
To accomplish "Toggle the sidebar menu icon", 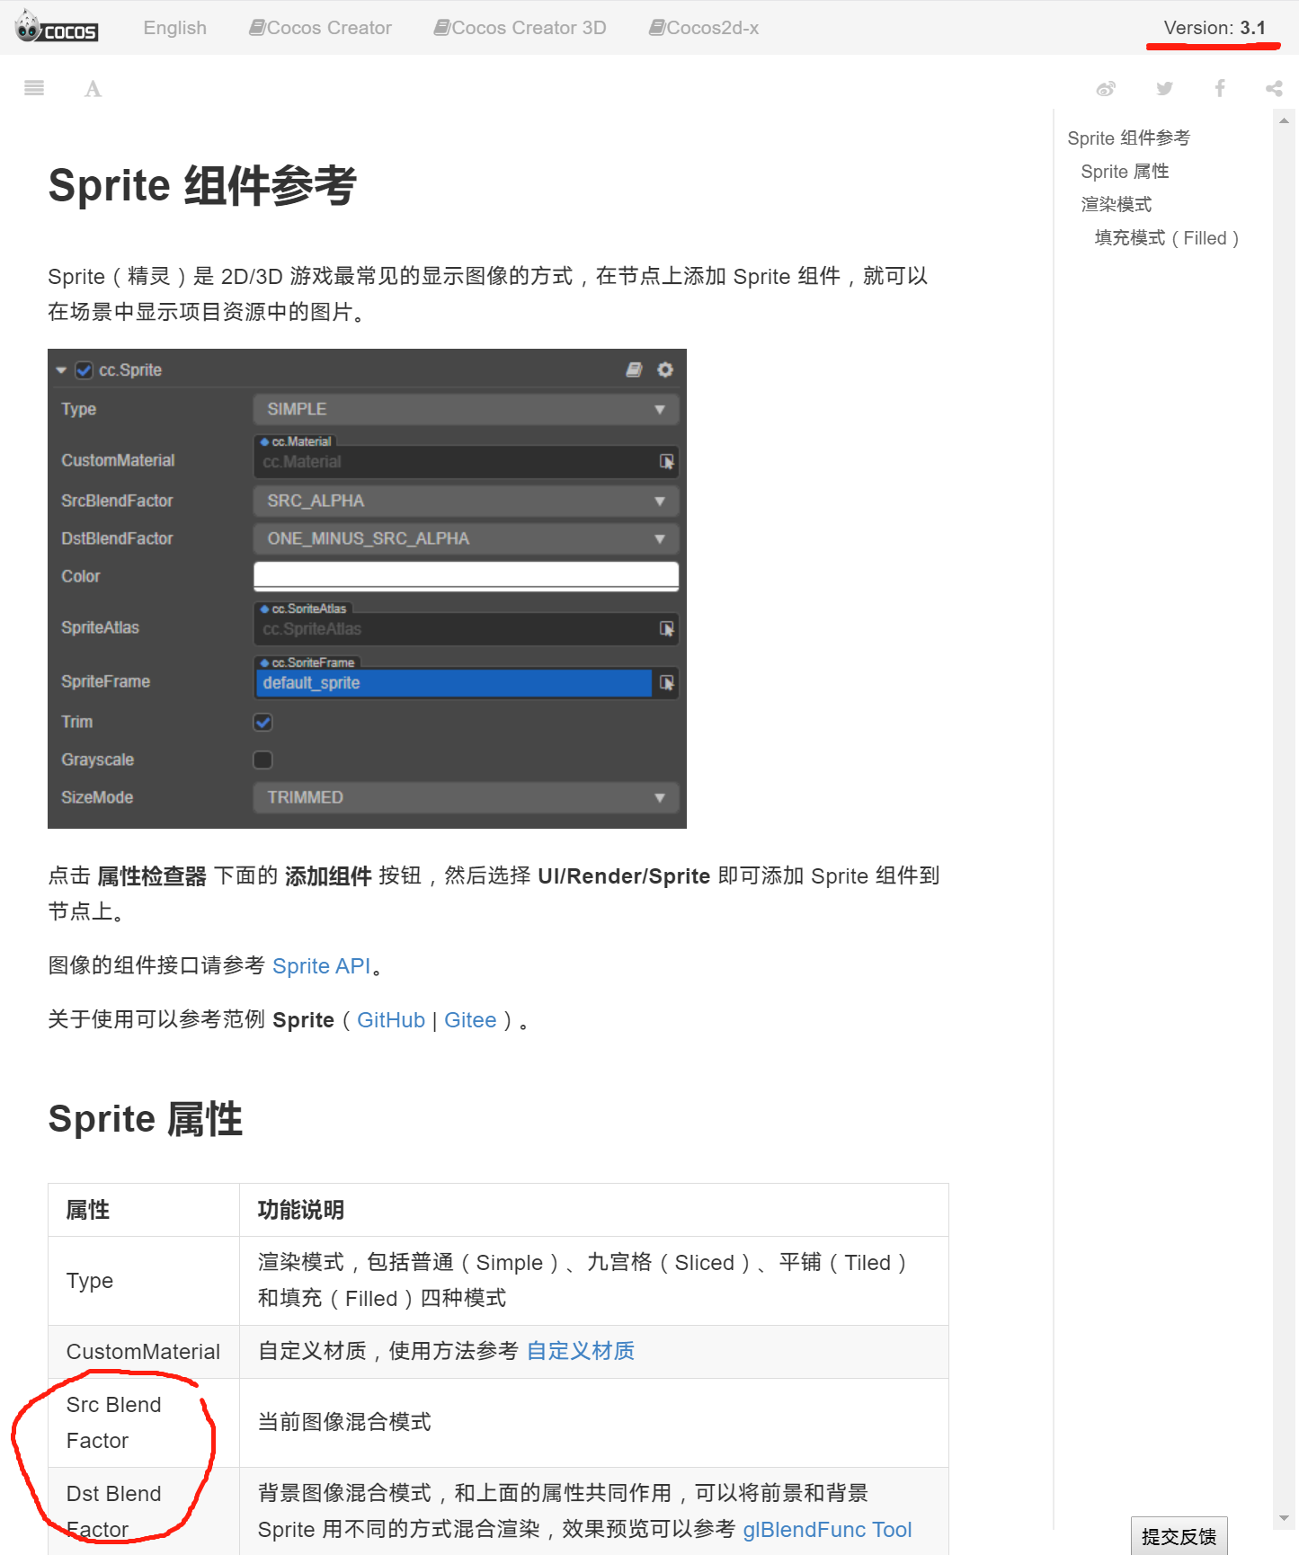I will (34, 88).
